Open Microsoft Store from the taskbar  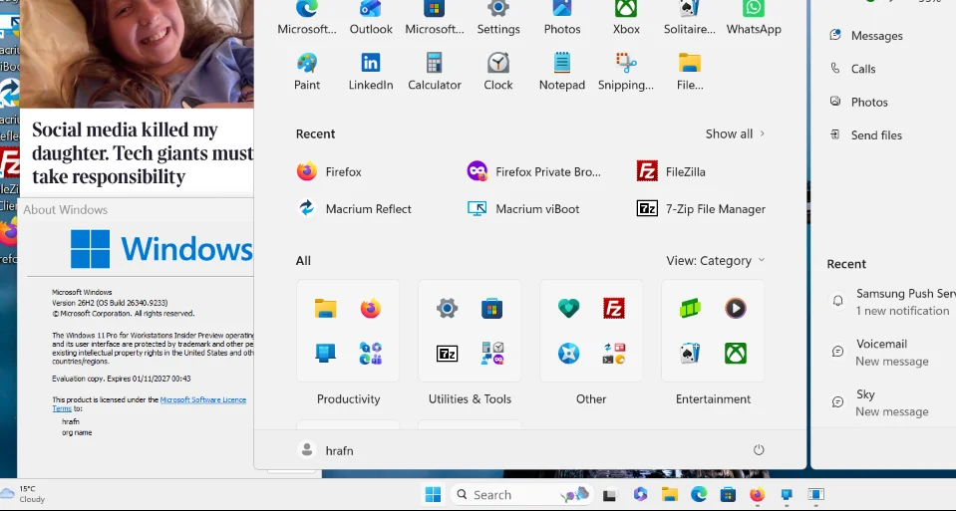tap(728, 494)
